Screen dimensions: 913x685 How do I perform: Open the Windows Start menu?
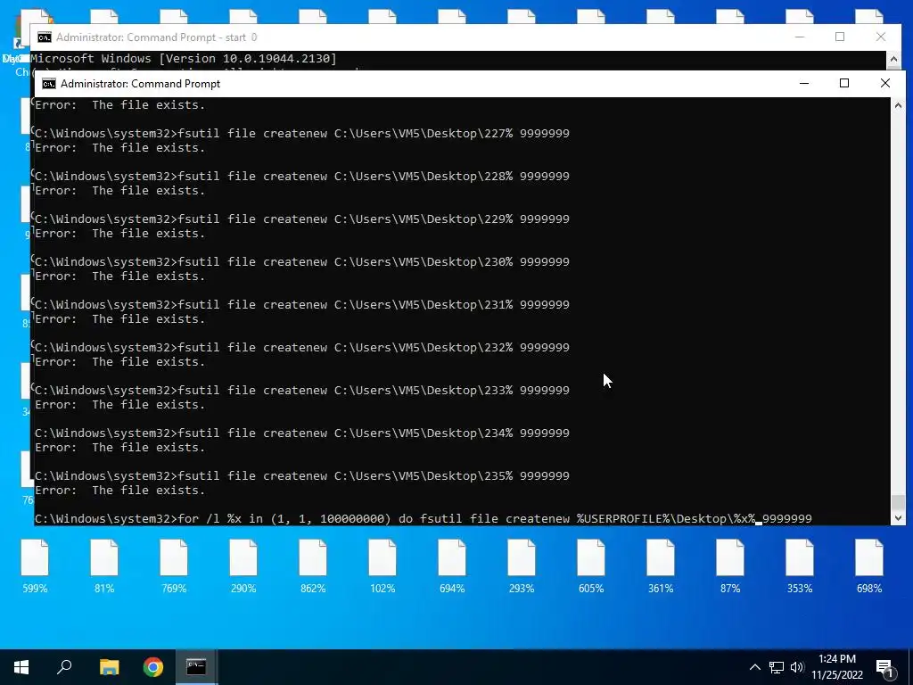21,667
